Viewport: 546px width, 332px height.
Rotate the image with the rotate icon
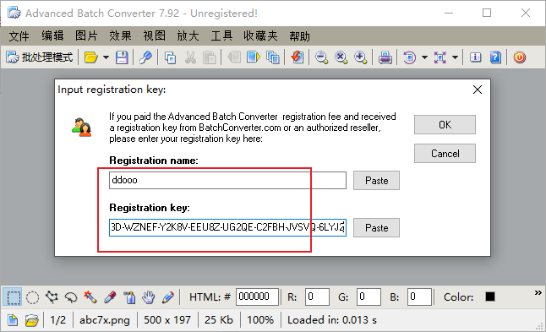click(x=409, y=57)
